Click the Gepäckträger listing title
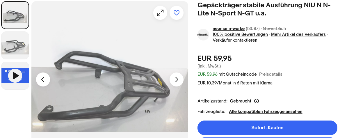Screen dimensions: 340x138 coord(264,9)
